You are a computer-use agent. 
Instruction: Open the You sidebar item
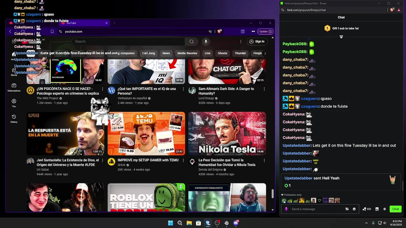pyautogui.click(x=14, y=103)
